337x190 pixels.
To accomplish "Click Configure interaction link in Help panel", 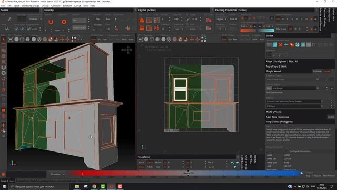I will pyautogui.click(x=300, y=151).
